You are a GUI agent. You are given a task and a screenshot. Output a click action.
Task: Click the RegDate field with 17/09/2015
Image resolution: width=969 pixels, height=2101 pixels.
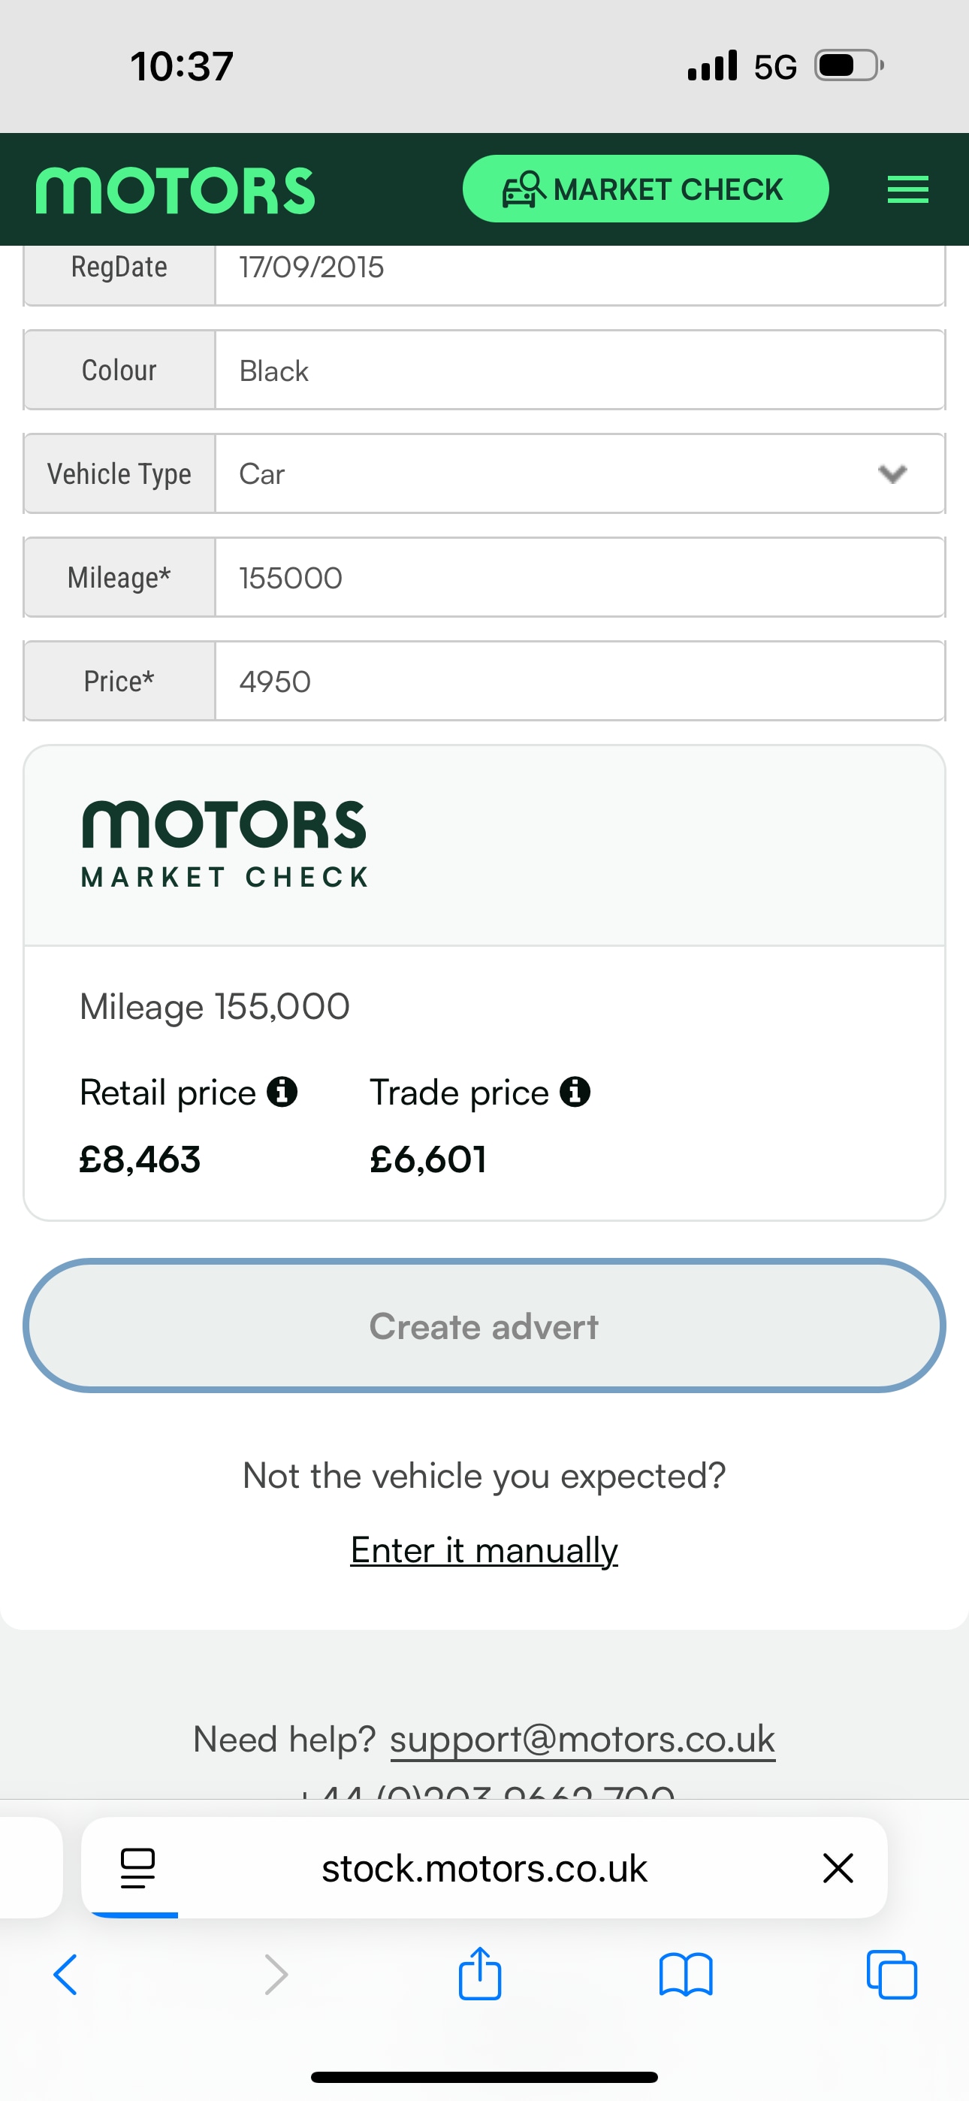[x=579, y=269]
